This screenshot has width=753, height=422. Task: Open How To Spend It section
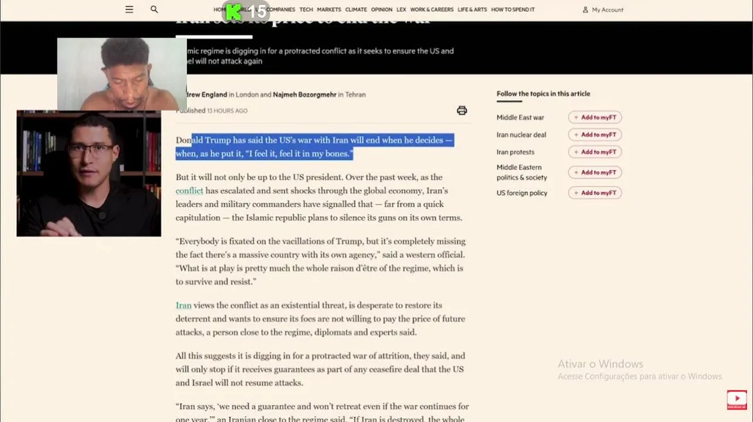click(x=513, y=9)
